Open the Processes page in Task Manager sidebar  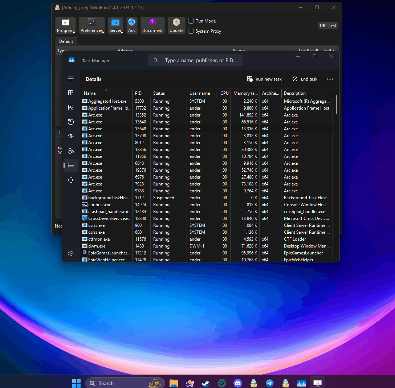(x=71, y=93)
